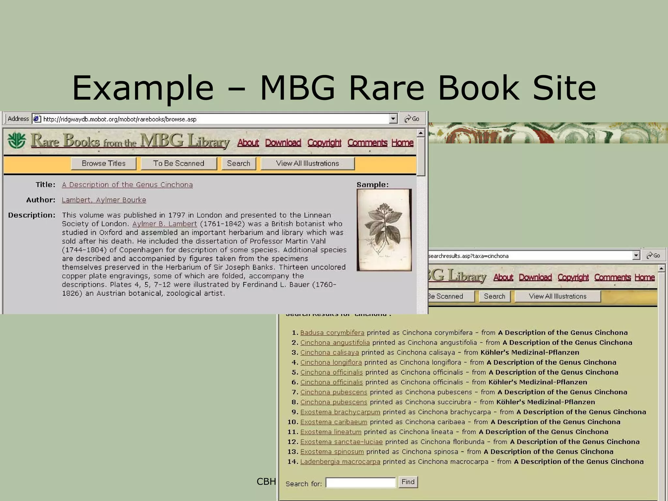Click scroll up arrow in browse window
Image resolution: width=668 pixels, height=501 pixels.
tap(421, 133)
